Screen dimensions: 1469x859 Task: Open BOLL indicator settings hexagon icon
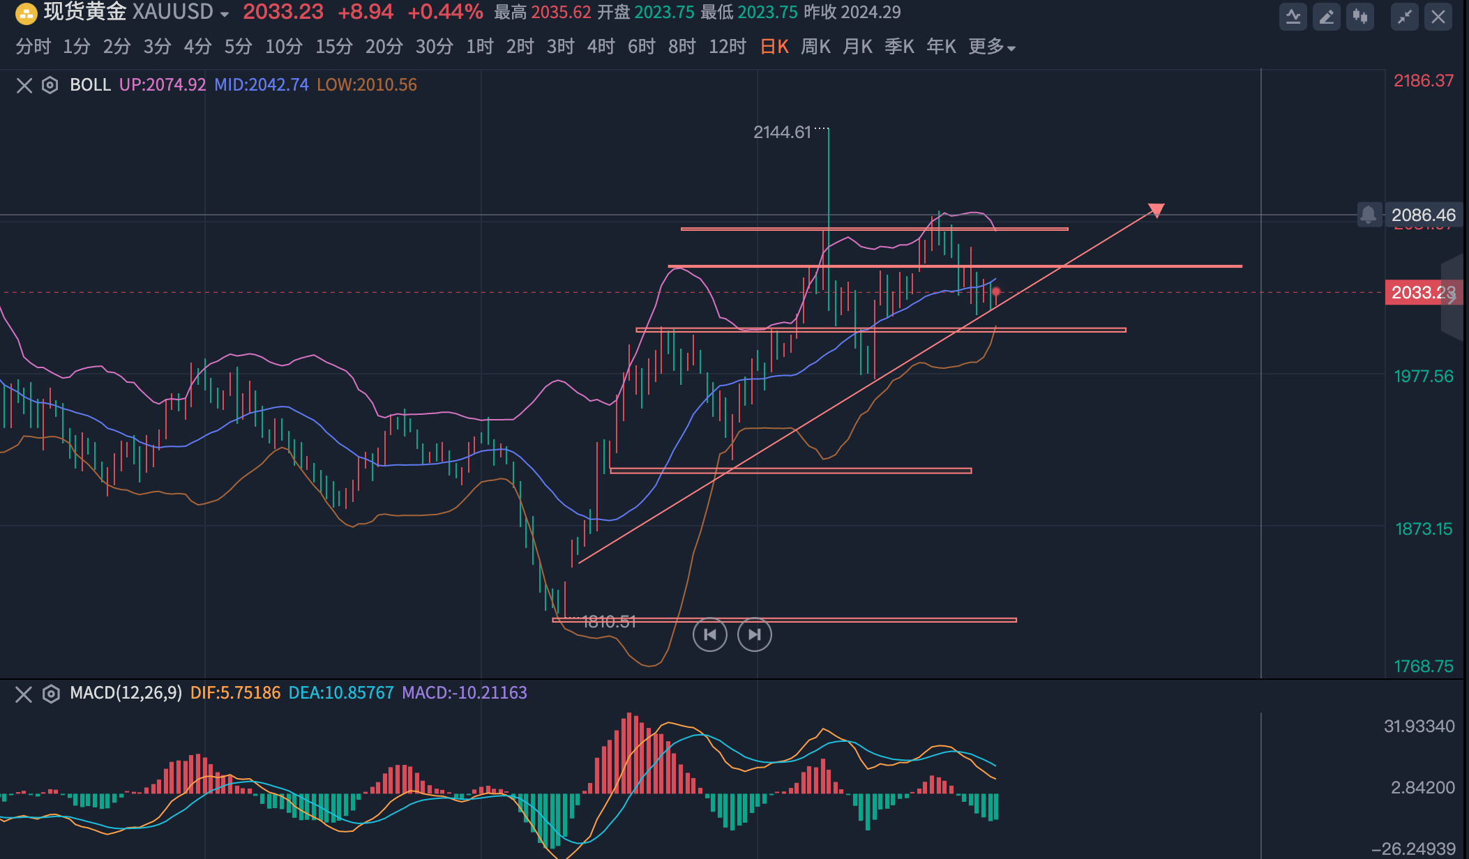50,85
